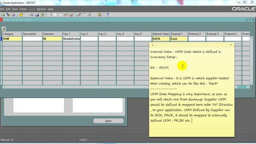The height and width of the screenshot is (144, 256).
Task: Click the Delete record red-X icon
Action: [71, 15]
